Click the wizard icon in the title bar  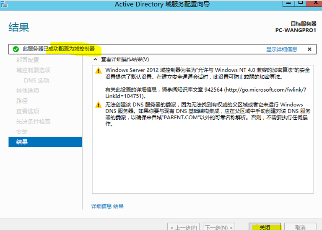(x=4, y=4)
